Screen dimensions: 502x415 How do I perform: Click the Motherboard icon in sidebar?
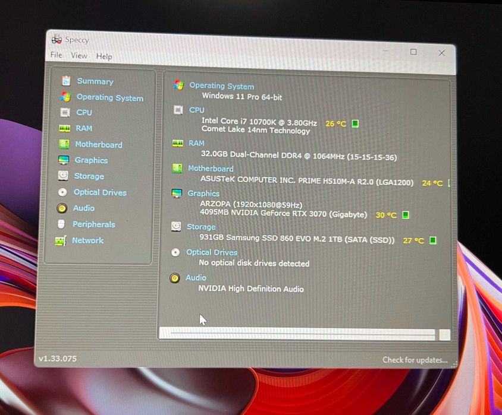point(64,144)
